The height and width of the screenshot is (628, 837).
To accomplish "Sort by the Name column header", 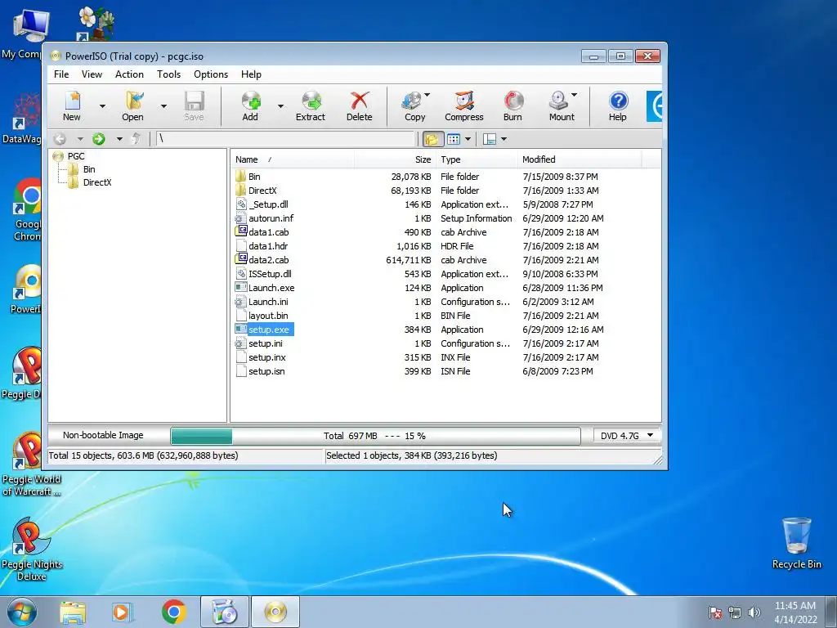I will click(293, 159).
